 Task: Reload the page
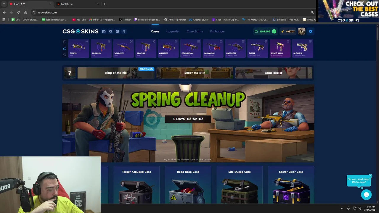18,12
